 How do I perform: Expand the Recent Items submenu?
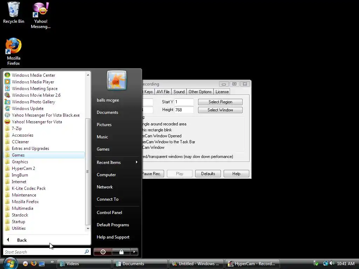(117, 162)
